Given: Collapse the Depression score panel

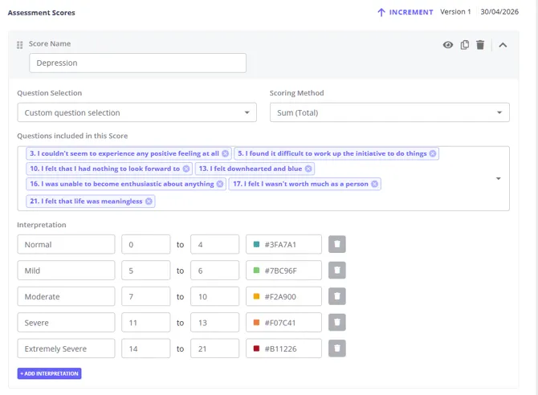Looking at the screenshot, I should (503, 45).
